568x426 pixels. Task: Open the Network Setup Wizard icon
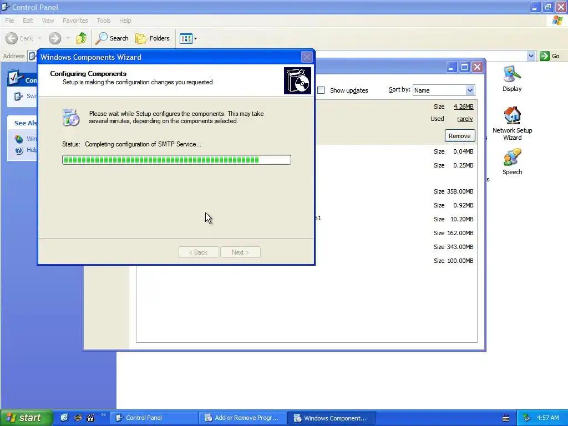[x=512, y=124]
